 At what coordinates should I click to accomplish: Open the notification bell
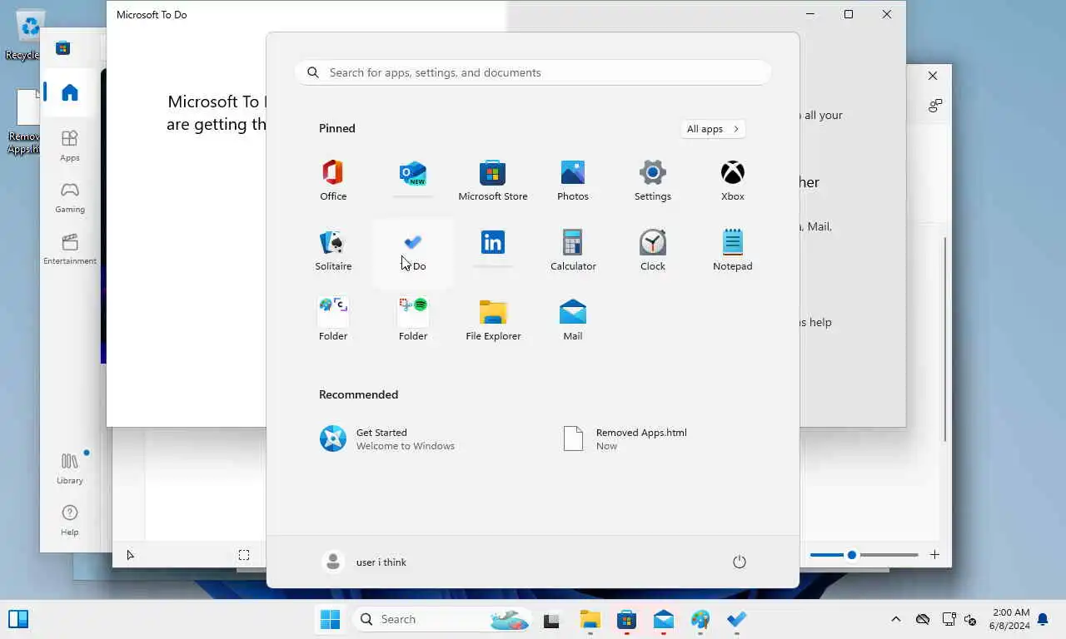point(1043,619)
